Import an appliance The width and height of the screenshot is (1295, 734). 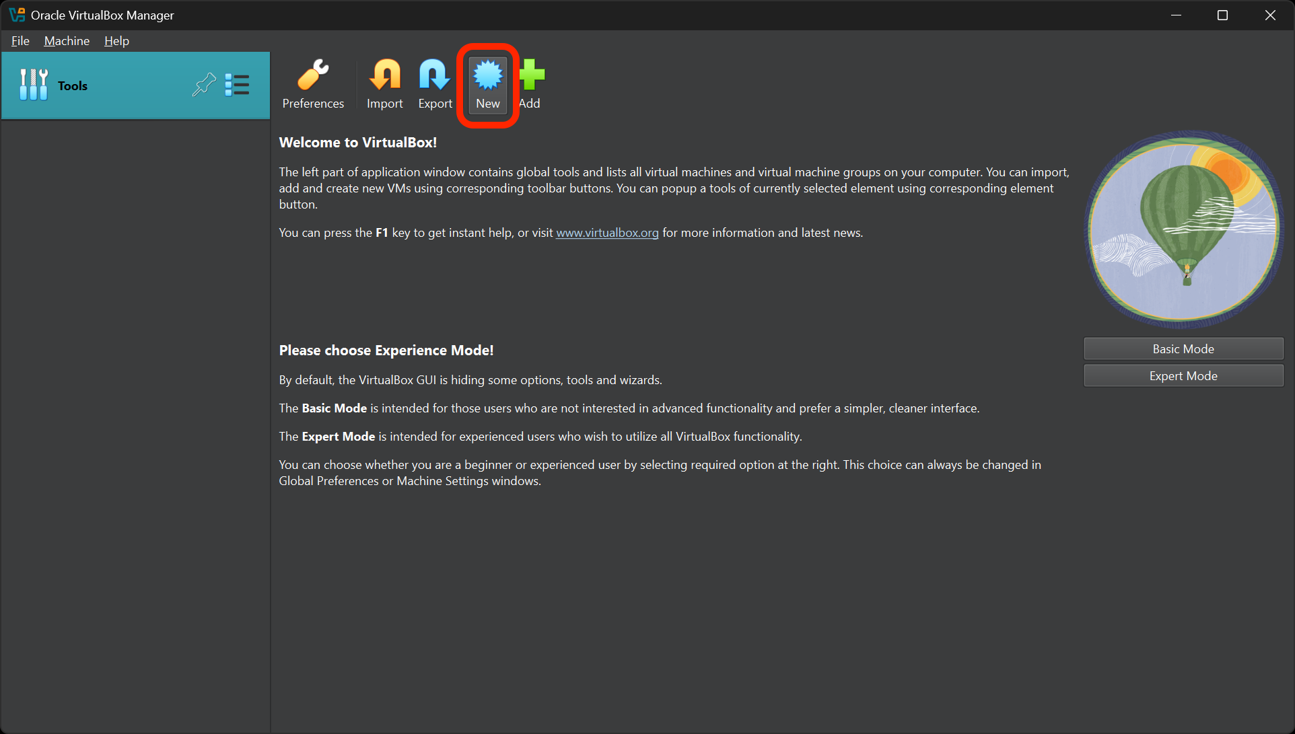(x=384, y=83)
